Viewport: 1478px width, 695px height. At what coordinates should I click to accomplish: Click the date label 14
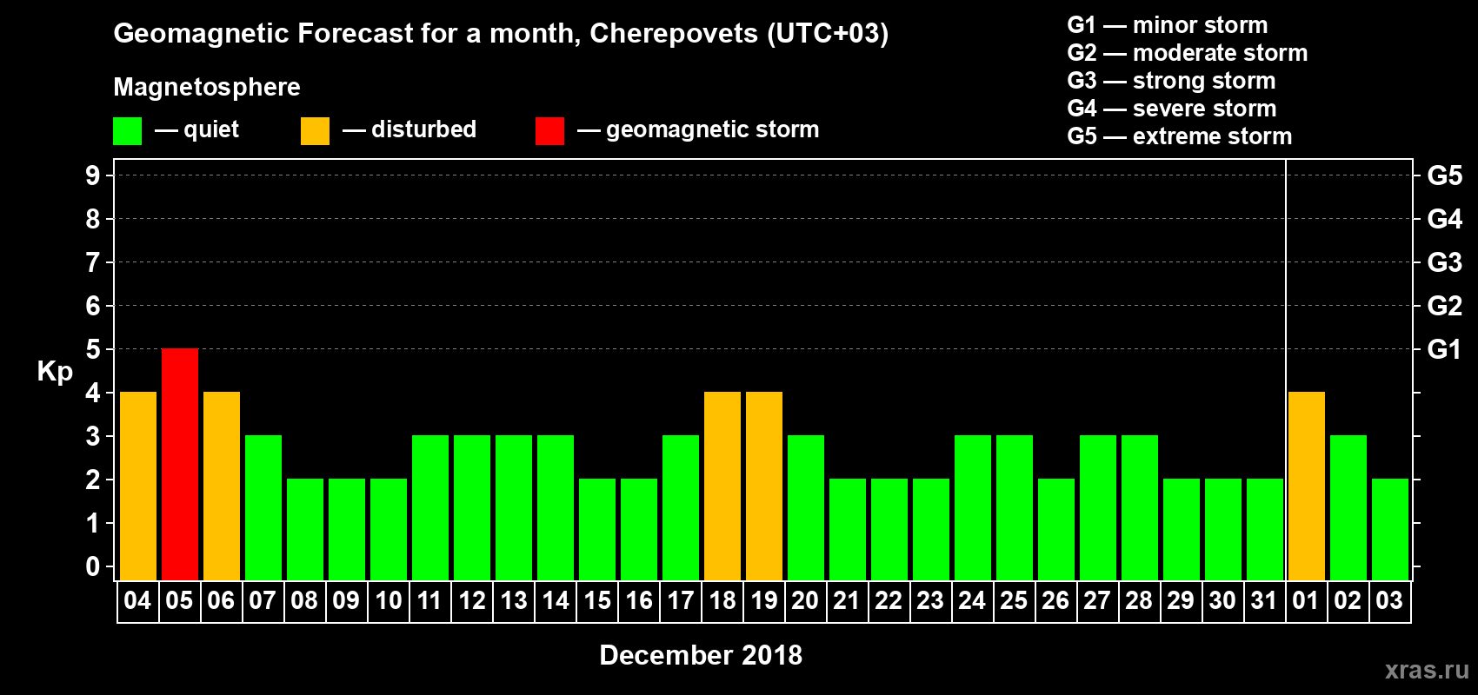coord(556,601)
